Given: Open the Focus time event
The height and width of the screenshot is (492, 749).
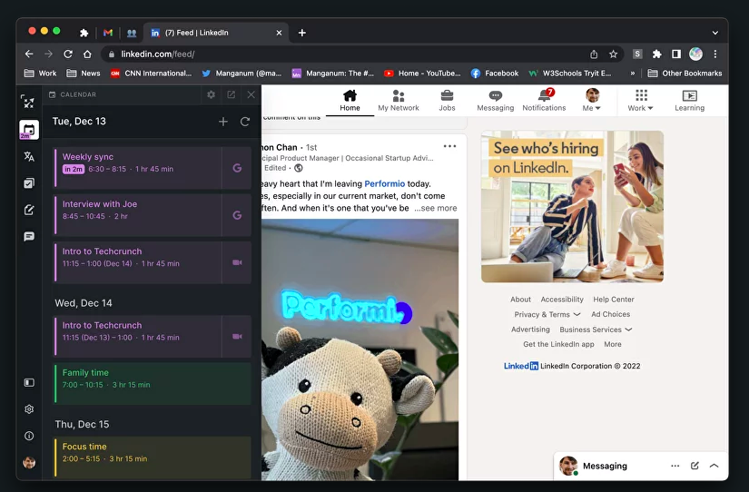Looking at the screenshot, I should [x=153, y=458].
